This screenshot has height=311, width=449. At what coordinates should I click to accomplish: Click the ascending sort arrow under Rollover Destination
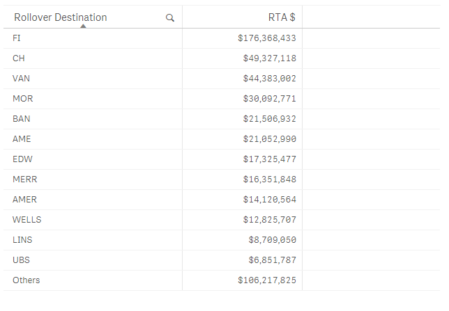[84, 26]
